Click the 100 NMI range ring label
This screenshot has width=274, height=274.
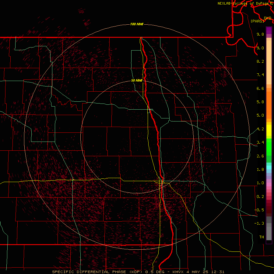(x=137, y=24)
